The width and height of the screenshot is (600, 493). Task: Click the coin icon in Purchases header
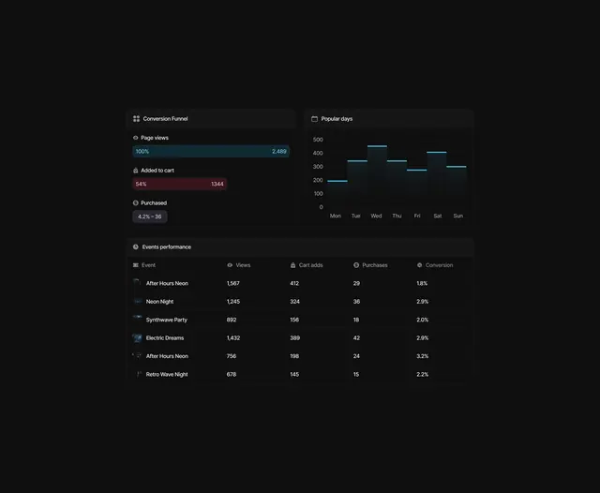[x=356, y=265]
